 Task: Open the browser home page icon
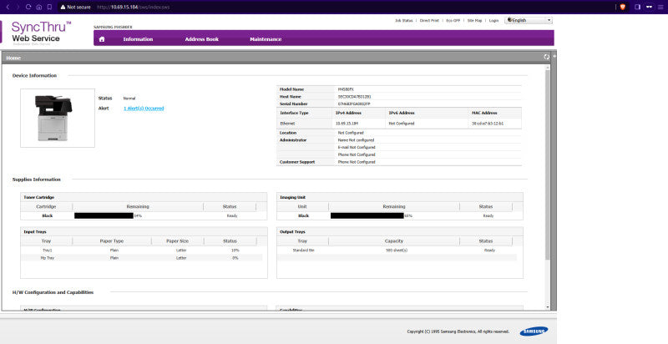tap(39, 7)
